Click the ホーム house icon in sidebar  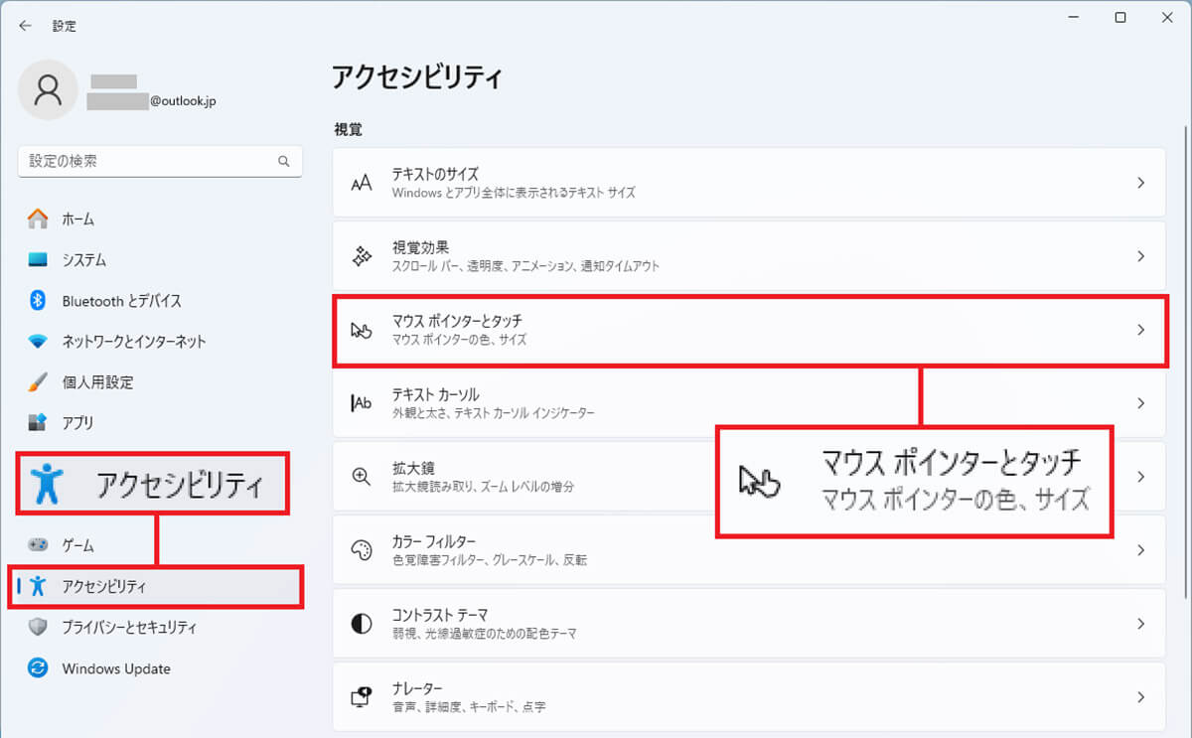point(38,219)
